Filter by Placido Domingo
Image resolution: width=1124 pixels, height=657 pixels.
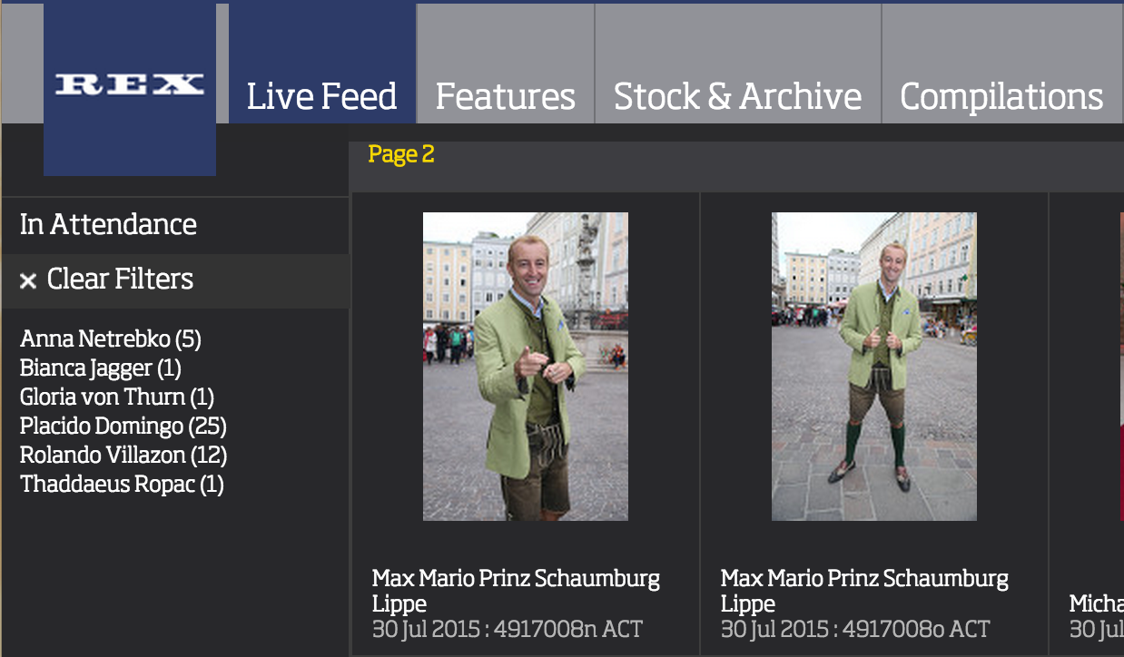pyautogui.click(x=123, y=427)
